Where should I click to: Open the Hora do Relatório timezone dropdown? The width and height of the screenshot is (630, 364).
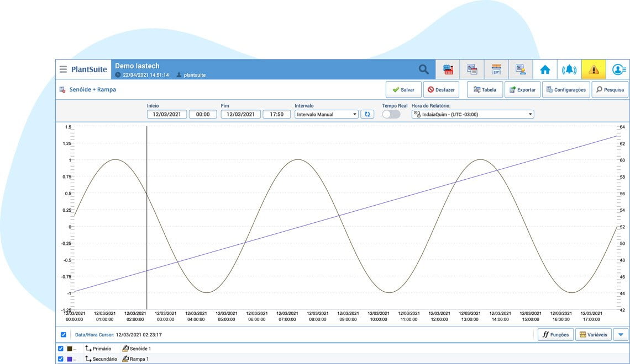(473, 114)
